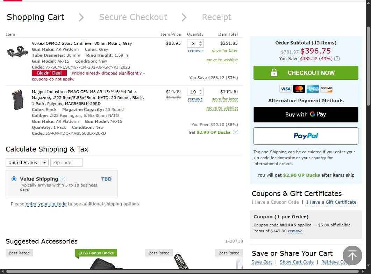The image size is (371, 274).
Task: Open the United States country dropdown
Action: coord(27,162)
